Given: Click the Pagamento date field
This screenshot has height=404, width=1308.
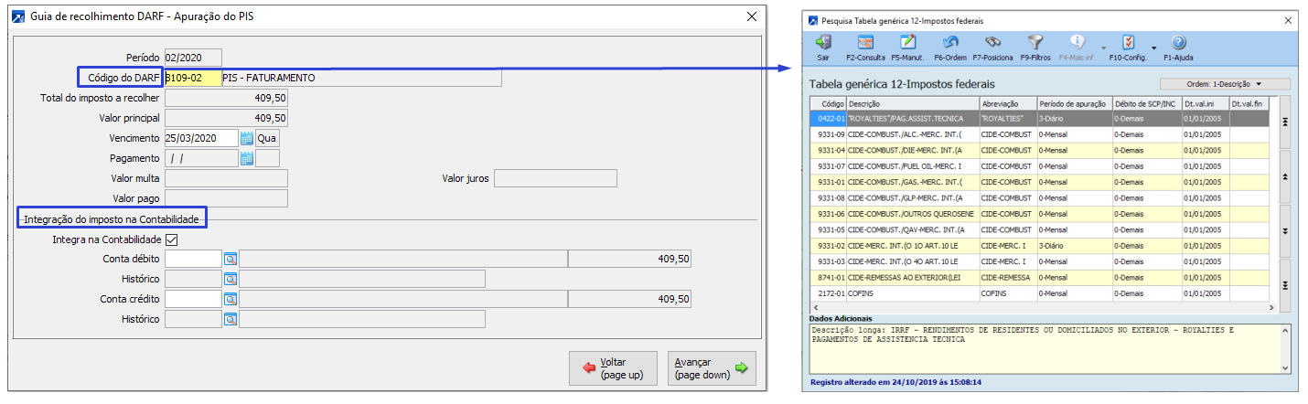Looking at the screenshot, I should 201,158.
